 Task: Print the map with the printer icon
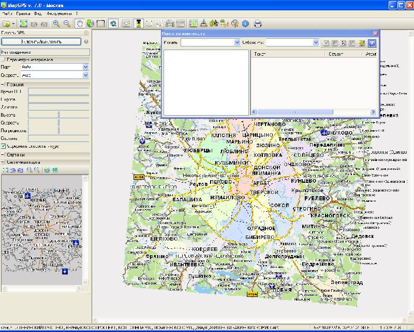pyautogui.click(x=258, y=24)
